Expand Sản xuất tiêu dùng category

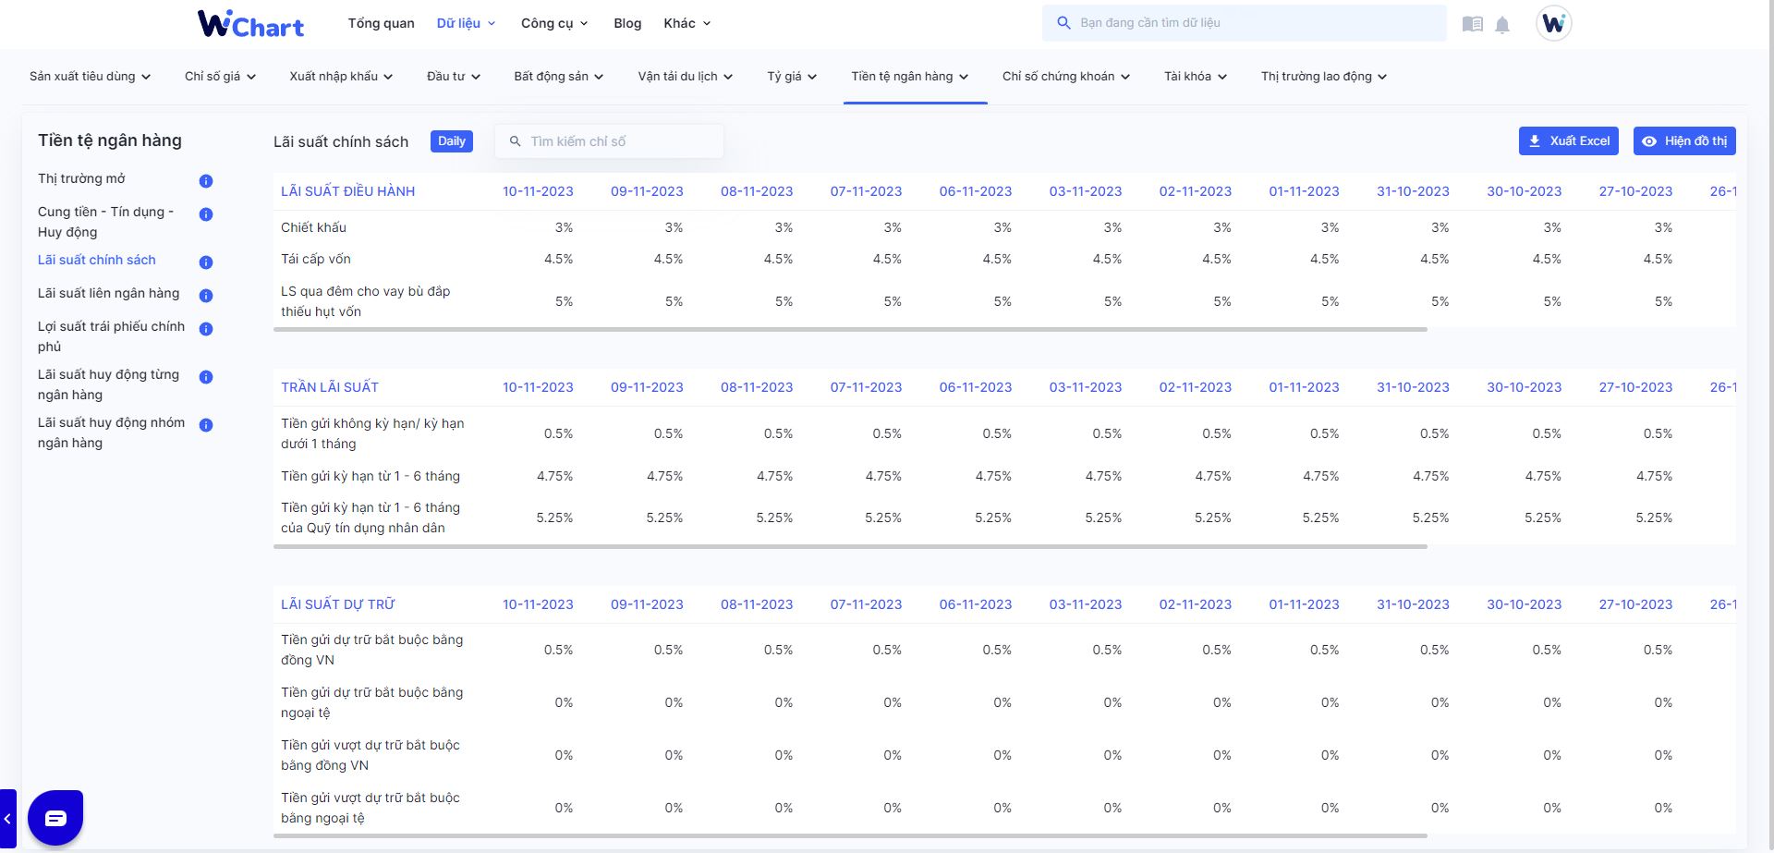[x=90, y=77]
